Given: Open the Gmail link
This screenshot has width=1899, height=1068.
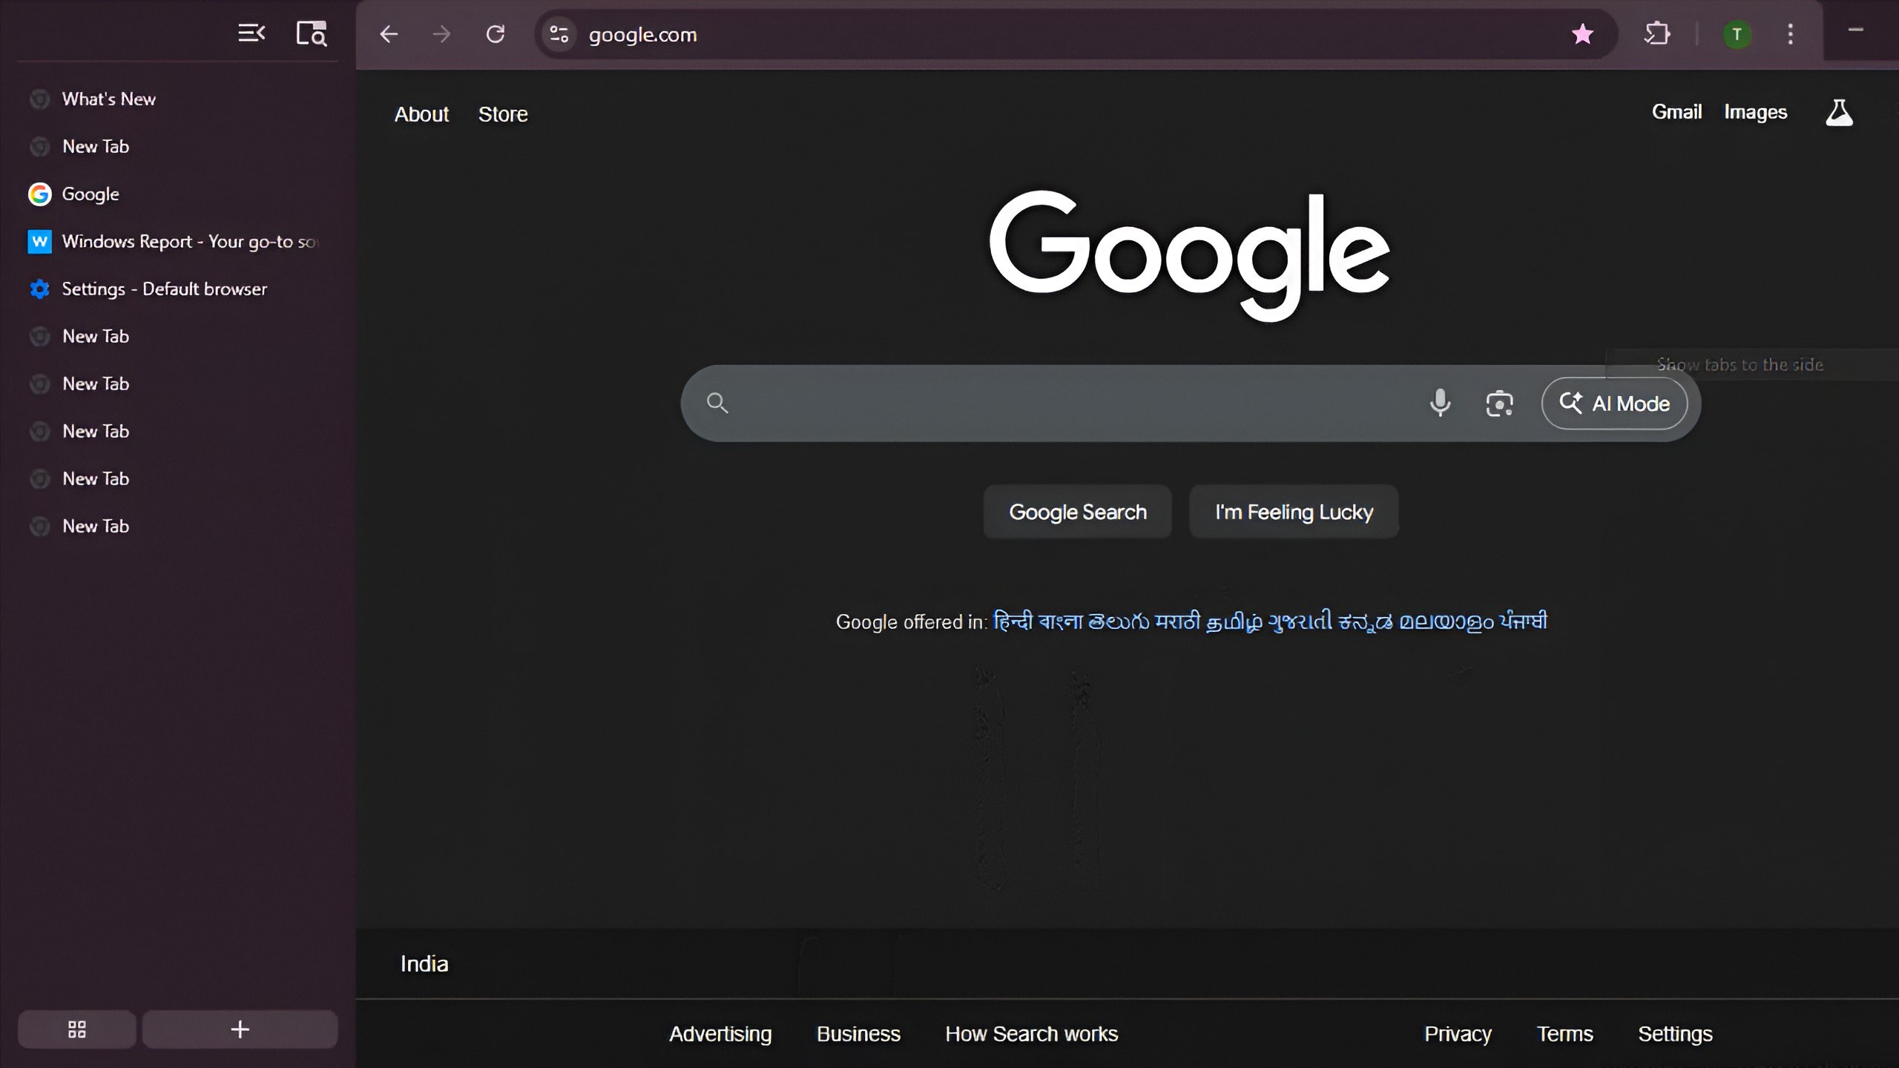Looking at the screenshot, I should click(x=1676, y=111).
